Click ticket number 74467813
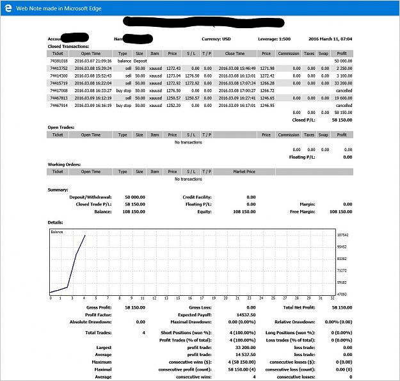This screenshot has height=381, width=400. click(x=59, y=98)
